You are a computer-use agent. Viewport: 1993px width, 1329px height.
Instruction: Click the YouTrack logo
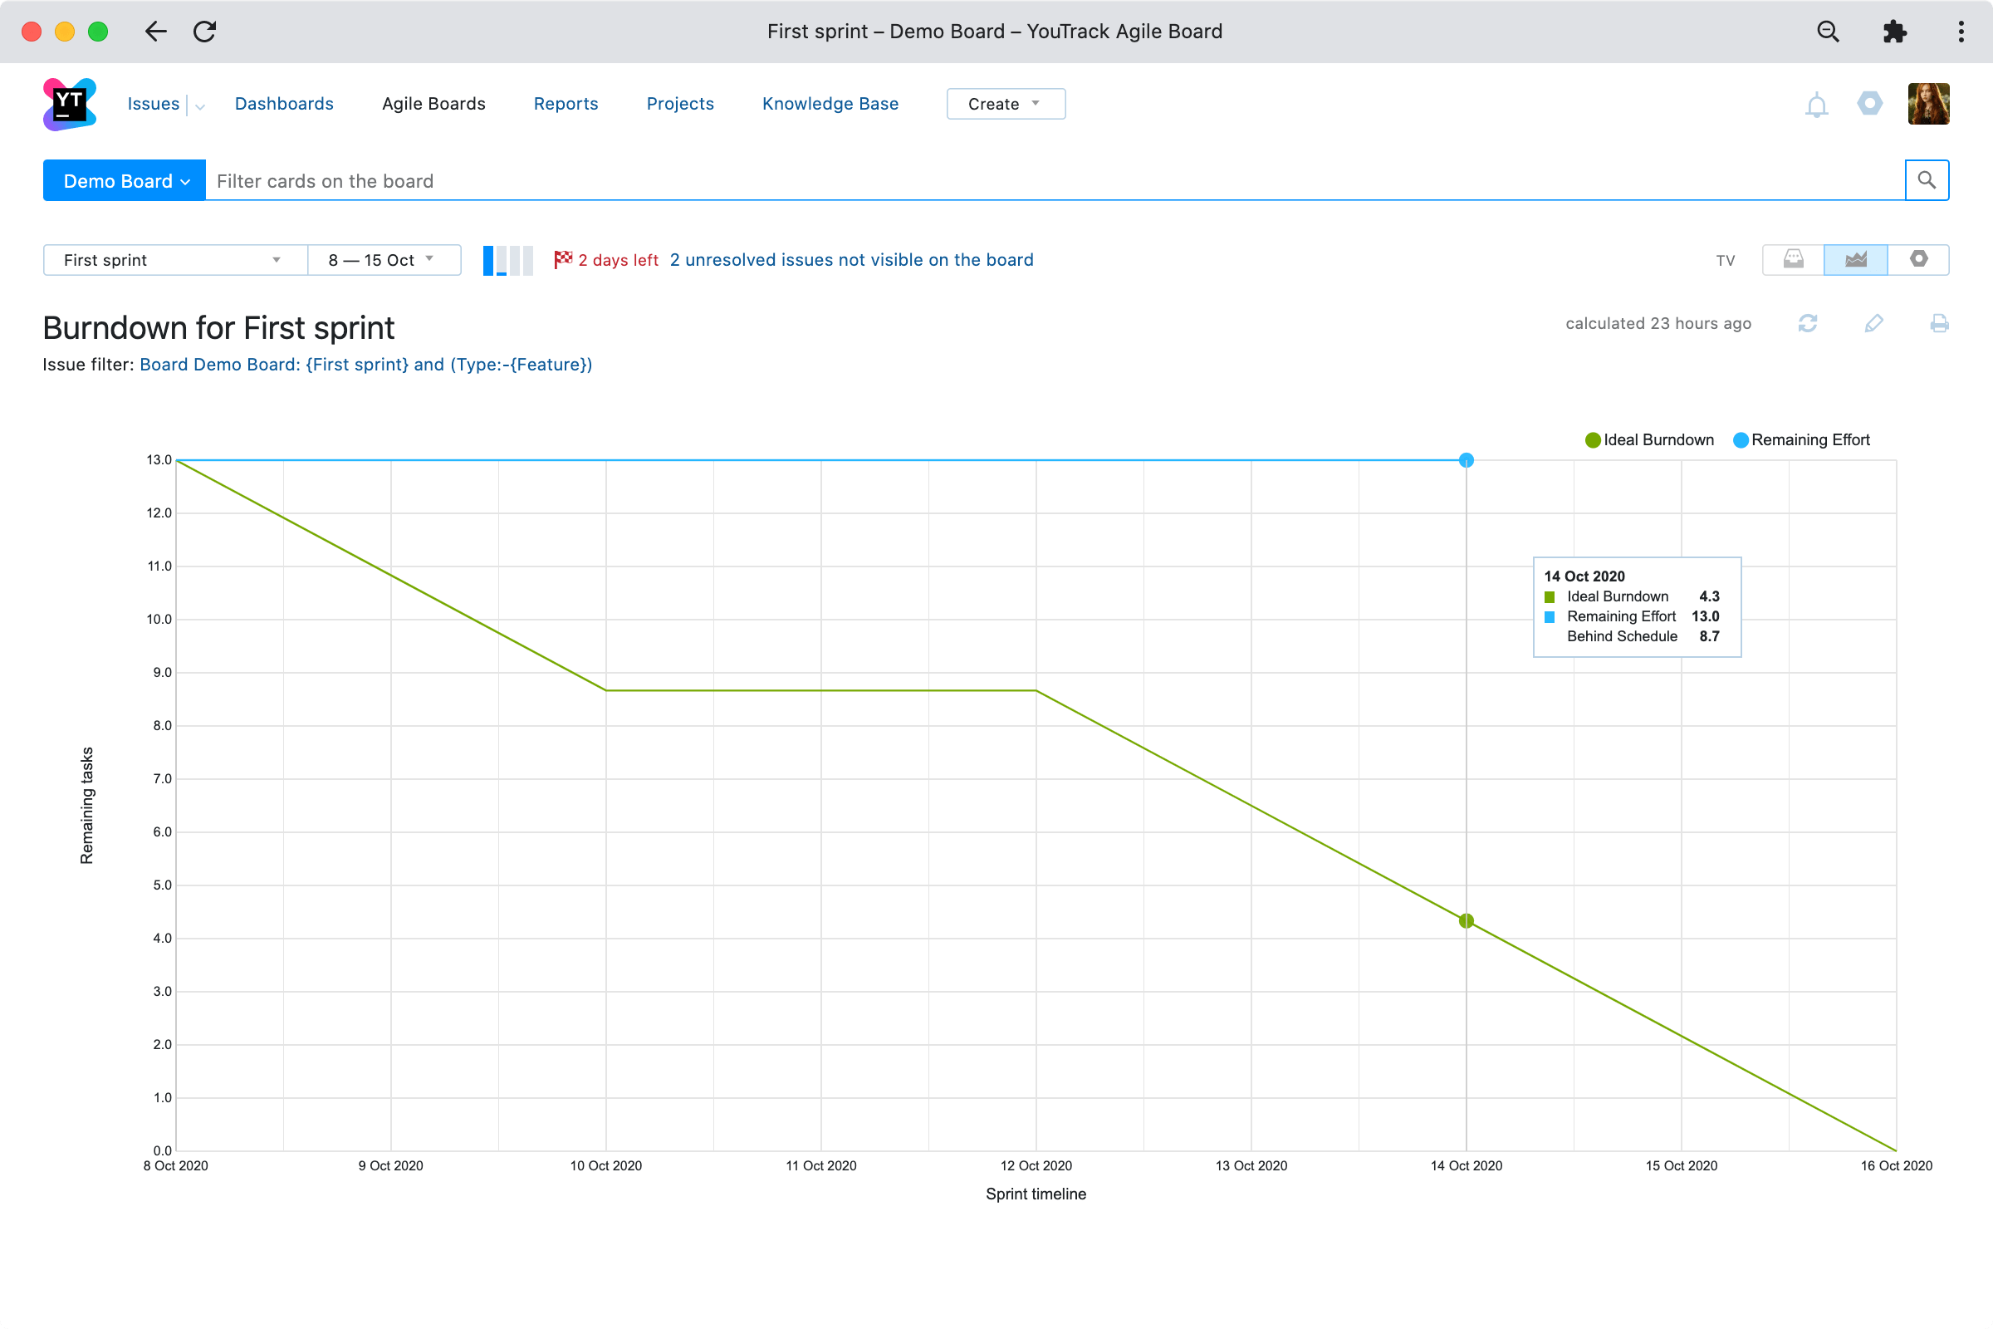click(70, 105)
